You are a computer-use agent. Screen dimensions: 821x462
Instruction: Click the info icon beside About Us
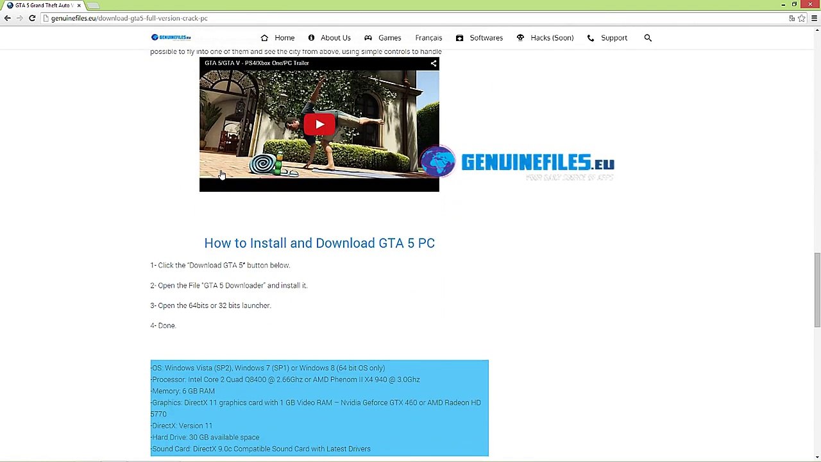[311, 38]
